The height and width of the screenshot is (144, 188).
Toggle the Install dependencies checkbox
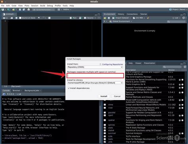coord(69,88)
